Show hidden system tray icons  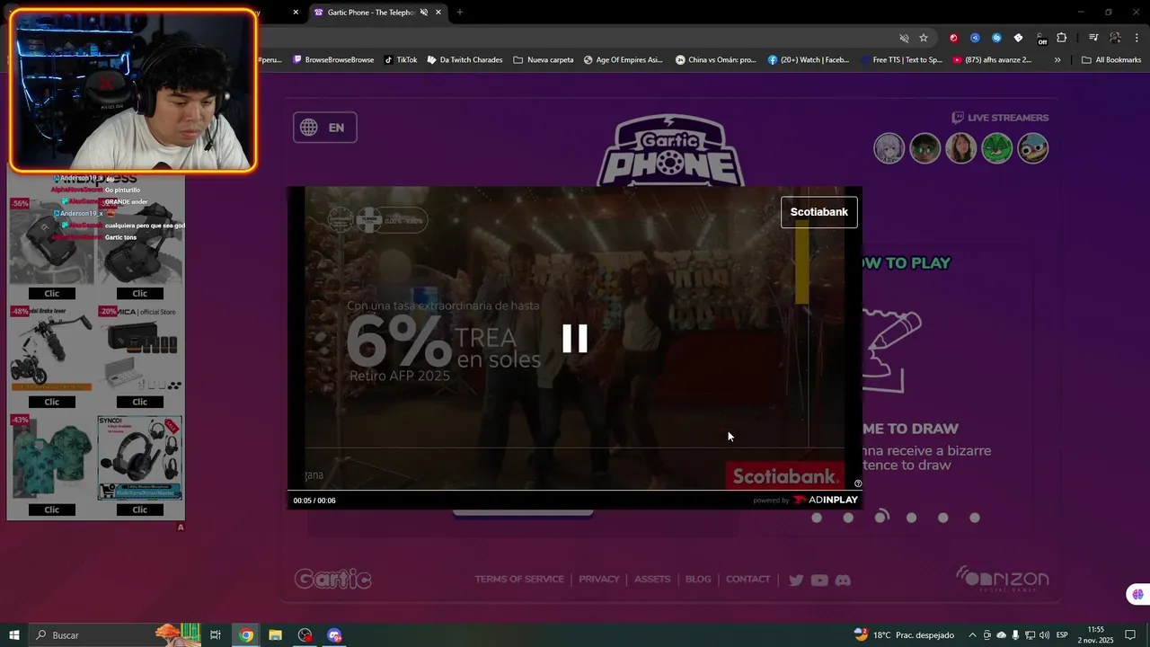pyautogui.click(x=972, y=635)
